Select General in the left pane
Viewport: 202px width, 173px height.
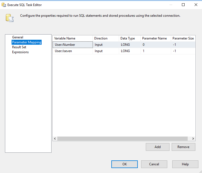pos(18,37)
